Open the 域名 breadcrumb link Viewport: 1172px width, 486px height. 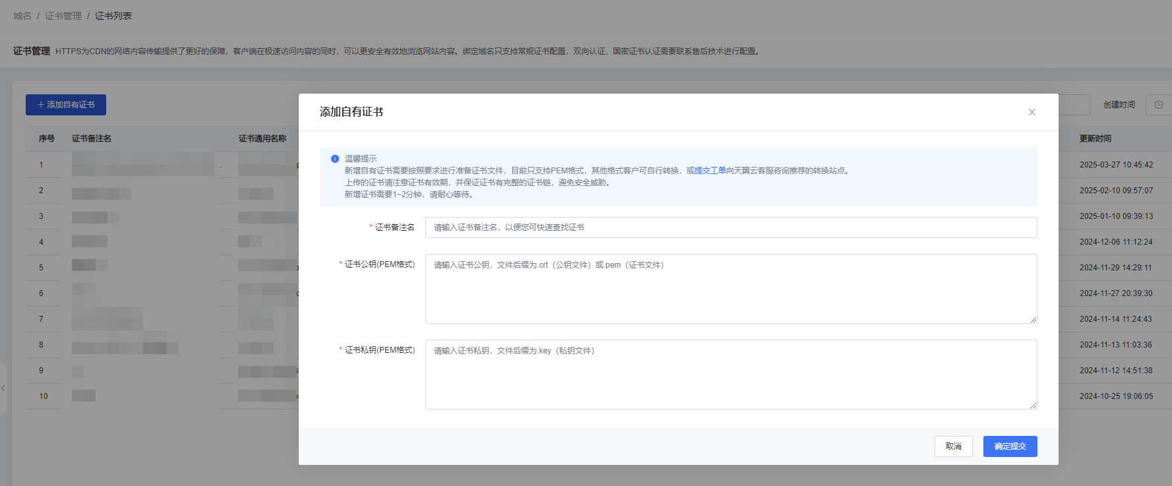pyautogui.click(x=22, y=16)
